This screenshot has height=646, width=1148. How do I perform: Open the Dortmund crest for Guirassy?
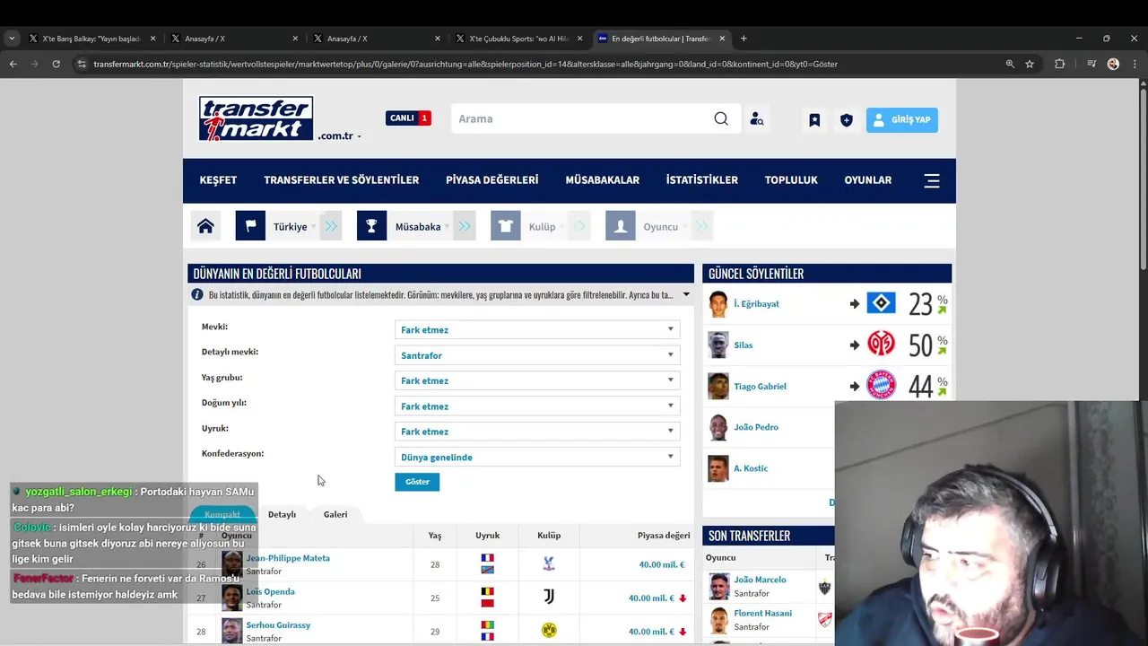pyautogui.click(x=549, y=631)
